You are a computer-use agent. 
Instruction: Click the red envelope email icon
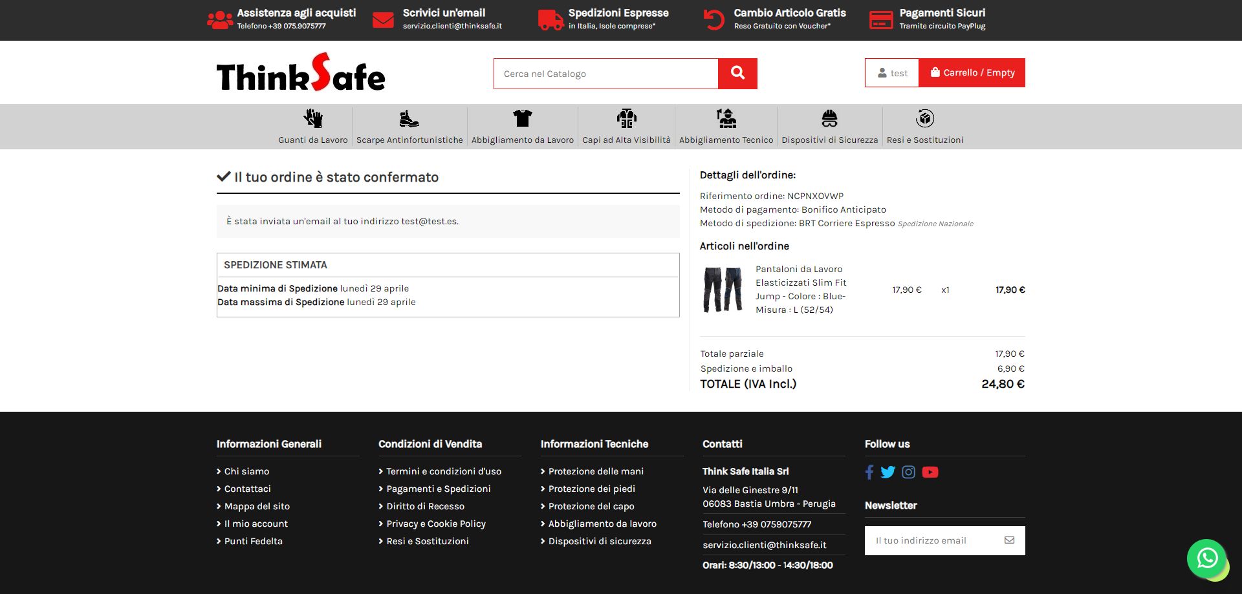(x=383, y=20)
